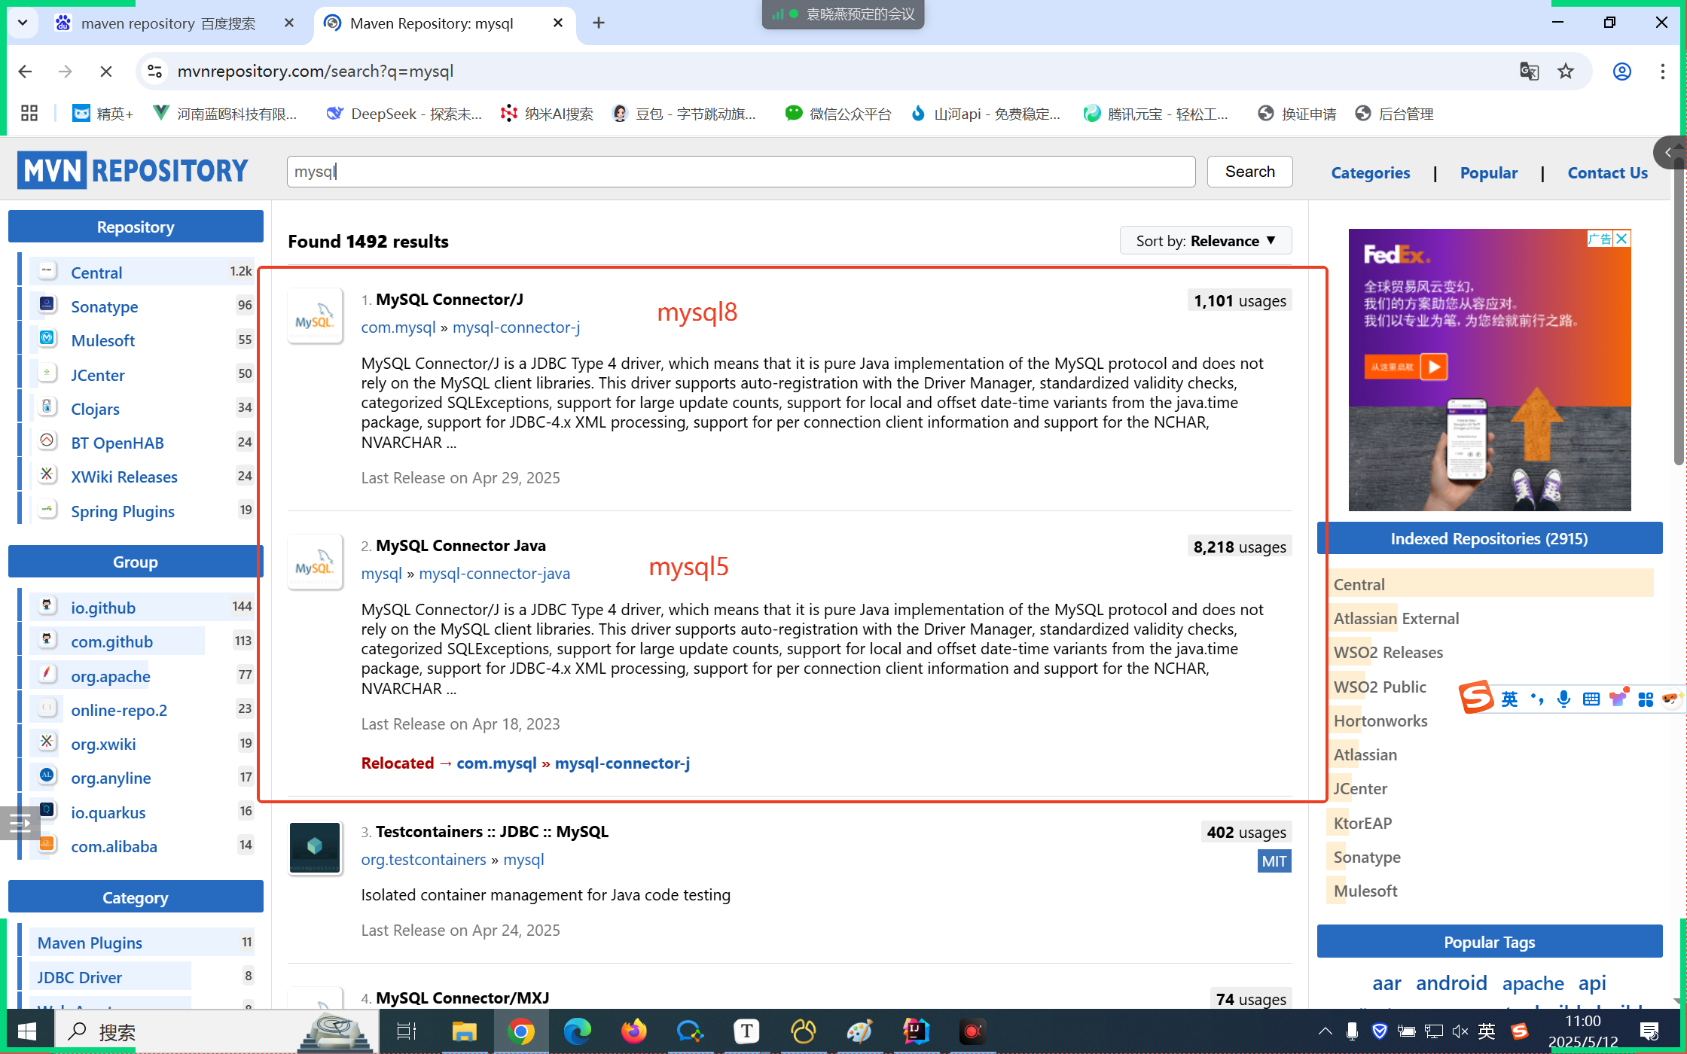Click the Search button
The height and width of the screenshot is (1054, 1687).
tap(1249, 172)
